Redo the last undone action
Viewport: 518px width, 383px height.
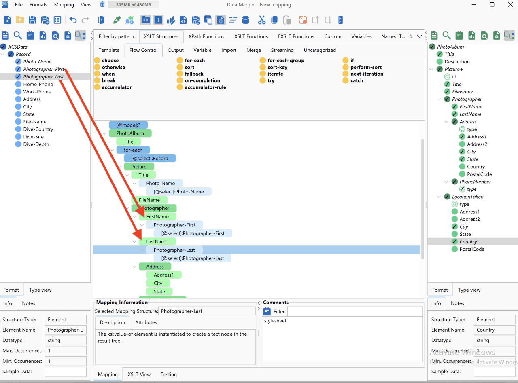click(x=85, y=20)
